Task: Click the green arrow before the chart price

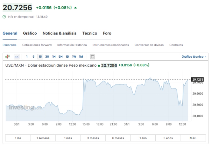Action: 99,65
